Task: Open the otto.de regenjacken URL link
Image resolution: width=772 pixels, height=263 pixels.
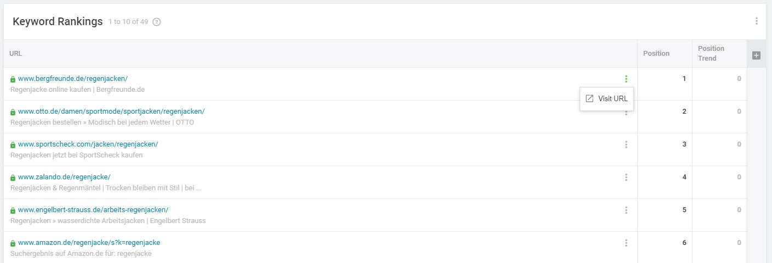Action: coord(111,112)
